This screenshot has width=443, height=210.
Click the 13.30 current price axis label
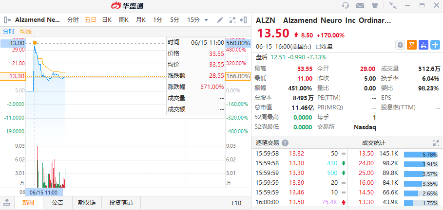click(x=13, y=76)
